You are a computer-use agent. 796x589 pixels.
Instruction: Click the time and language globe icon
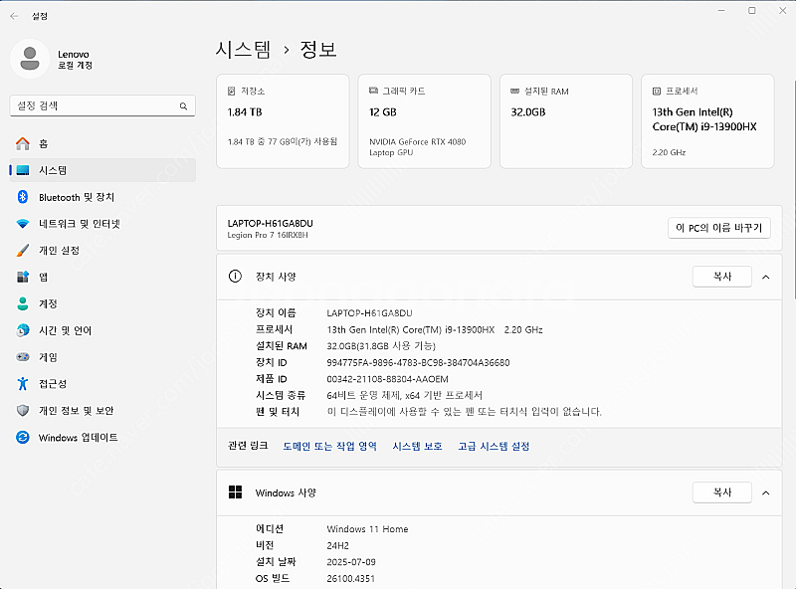click(23, 330)
